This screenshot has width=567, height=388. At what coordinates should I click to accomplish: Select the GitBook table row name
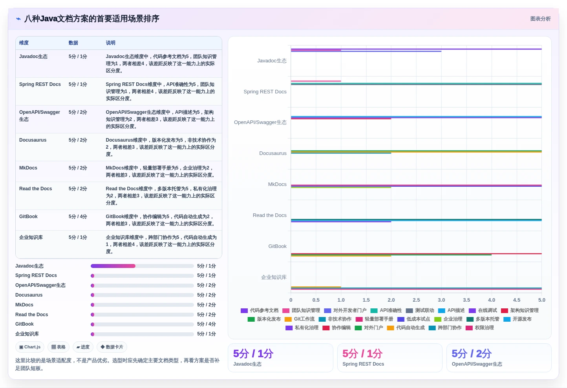[x=29, y=217]
